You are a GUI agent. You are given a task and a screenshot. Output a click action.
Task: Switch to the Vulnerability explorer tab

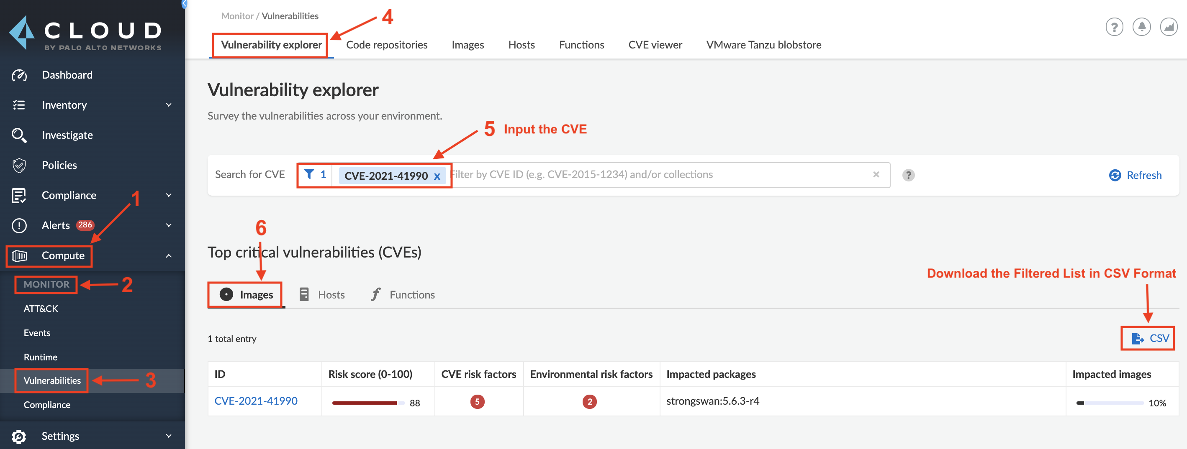pos(271,45)
